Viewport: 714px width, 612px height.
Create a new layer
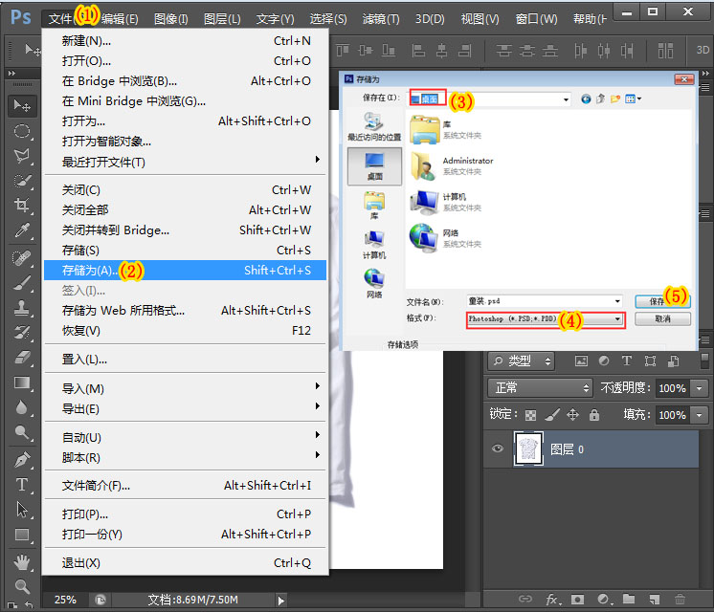pos(655,600)
